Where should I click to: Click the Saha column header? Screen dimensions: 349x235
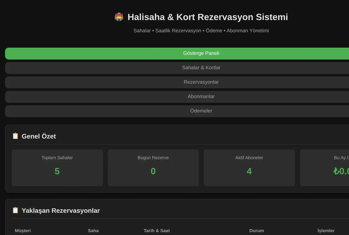point(93,231)
